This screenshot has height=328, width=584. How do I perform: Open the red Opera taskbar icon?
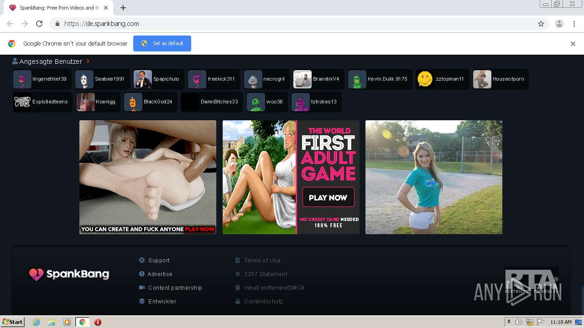(98, 322)
